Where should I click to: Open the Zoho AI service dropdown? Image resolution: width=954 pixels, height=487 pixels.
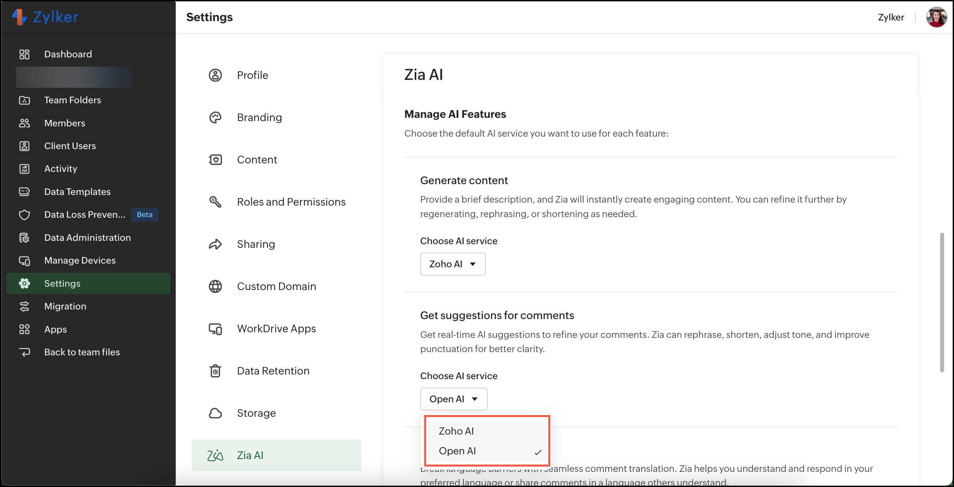click(453, 264)
